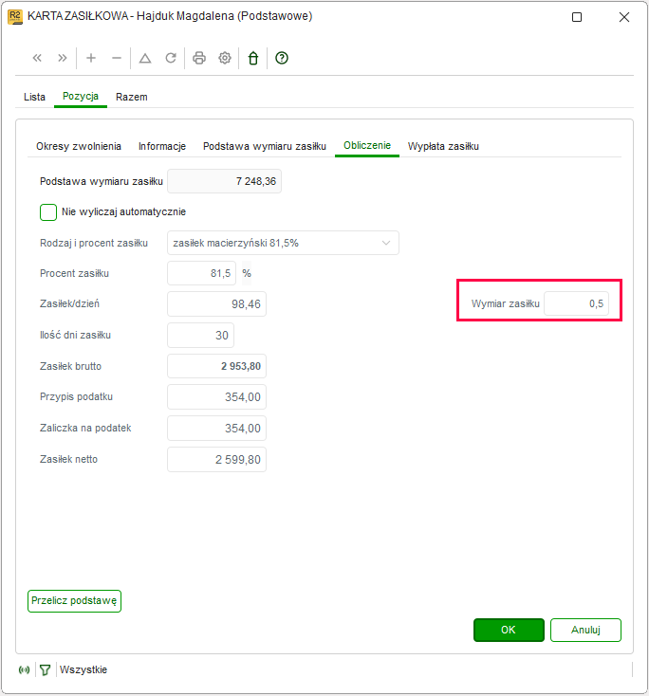Click the R2 application icon in title bar
Screen dimensions: 649x696
coord(15,17)
